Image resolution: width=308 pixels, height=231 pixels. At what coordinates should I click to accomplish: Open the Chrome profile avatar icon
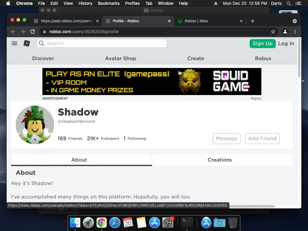pyautogui.click(x=285, y=32)
